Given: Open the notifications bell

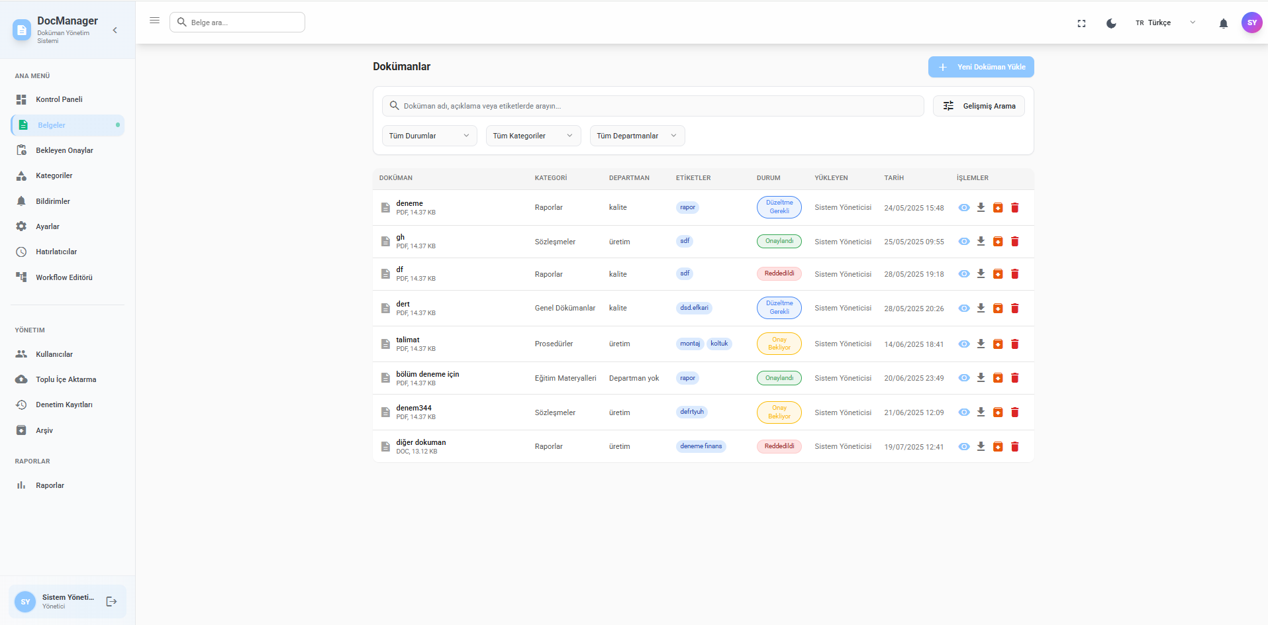Looking at the screenshot, I should [1224, 23].
